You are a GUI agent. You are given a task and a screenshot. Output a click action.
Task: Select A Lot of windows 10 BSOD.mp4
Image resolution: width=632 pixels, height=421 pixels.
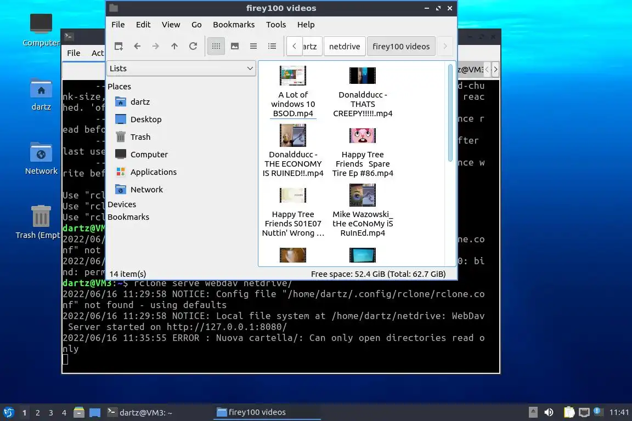pyautogui.click(x=293, y=92)
